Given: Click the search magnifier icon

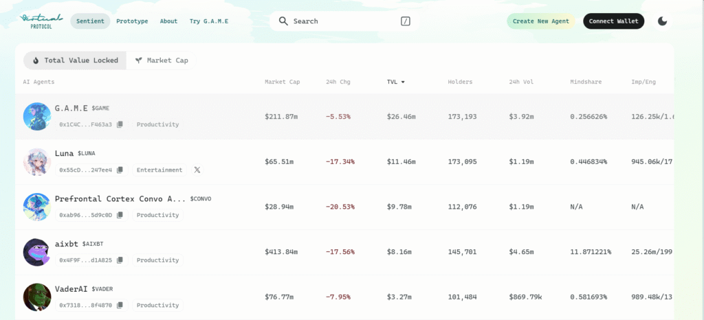Looking at the screenshot, I should pos(283,21).
